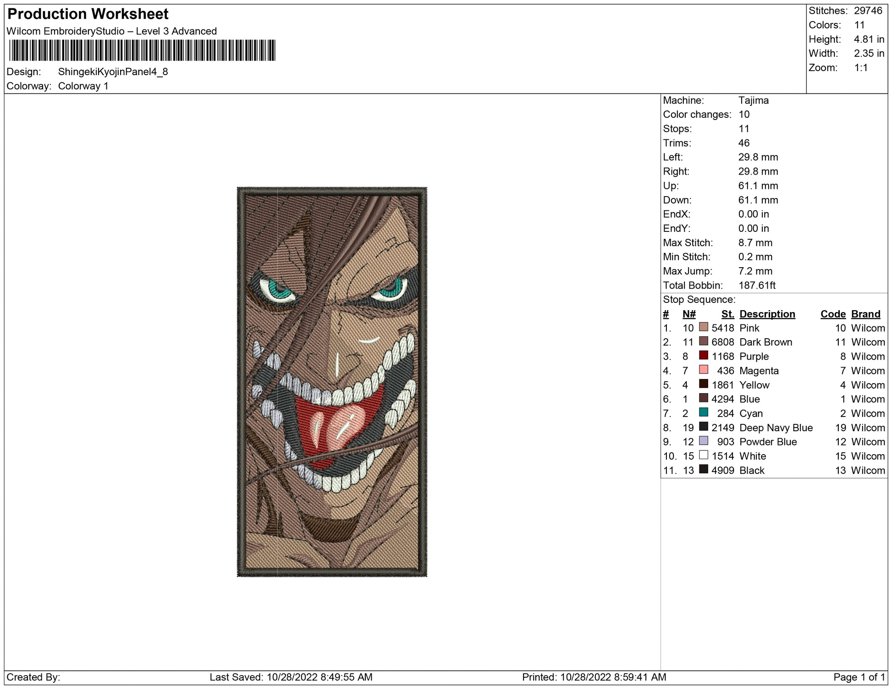
Task: Click the embroidered face design preview
Action: (x=332, y=381)
